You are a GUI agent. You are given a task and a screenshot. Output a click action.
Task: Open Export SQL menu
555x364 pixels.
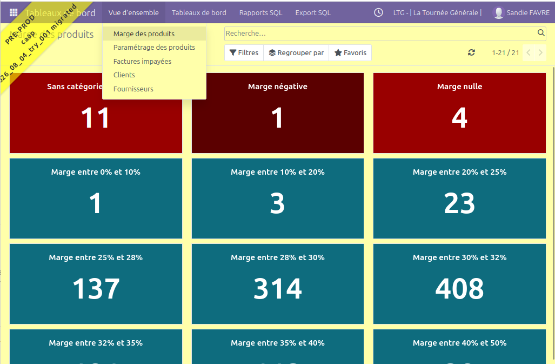point(313,13)
